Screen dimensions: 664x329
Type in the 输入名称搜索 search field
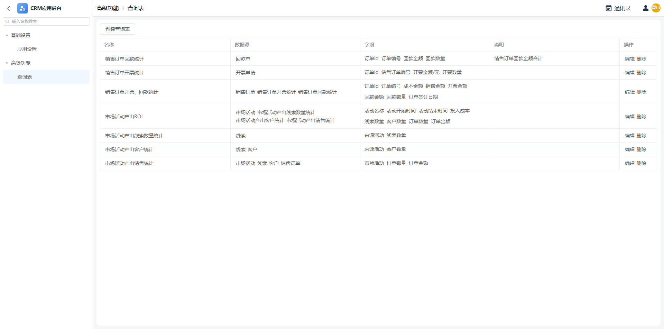pyautogui.click(x=48, y=21)
